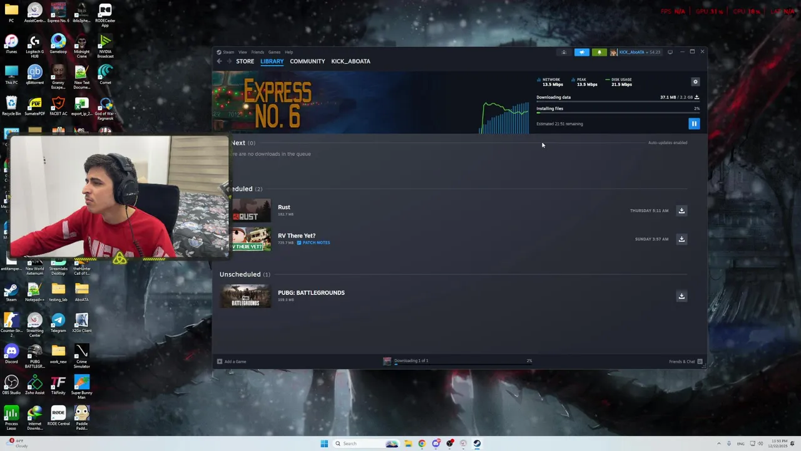Select the Rust game title
The width and height of the screenshot is (801, 451).
click(x=284, y=207)
